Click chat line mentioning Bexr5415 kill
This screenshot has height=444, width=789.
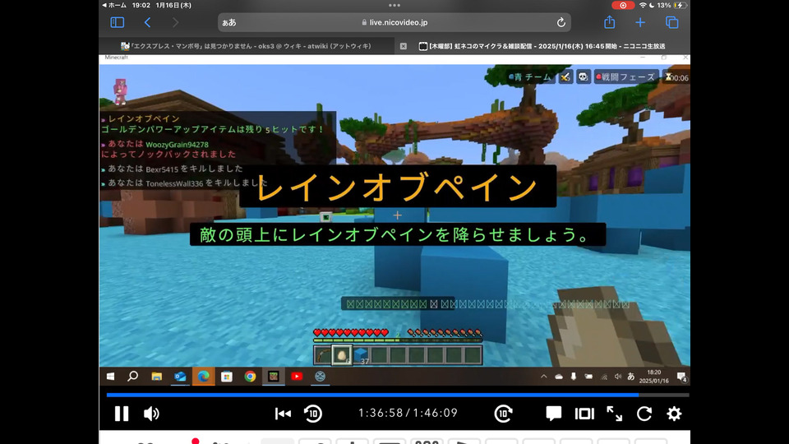coord(172,169)
